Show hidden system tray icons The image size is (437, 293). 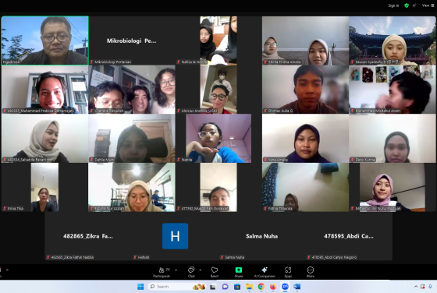pos(416,287)
